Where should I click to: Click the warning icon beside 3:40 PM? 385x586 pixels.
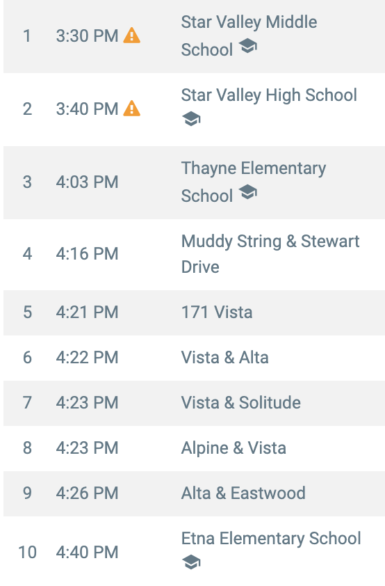coord(131,109)
